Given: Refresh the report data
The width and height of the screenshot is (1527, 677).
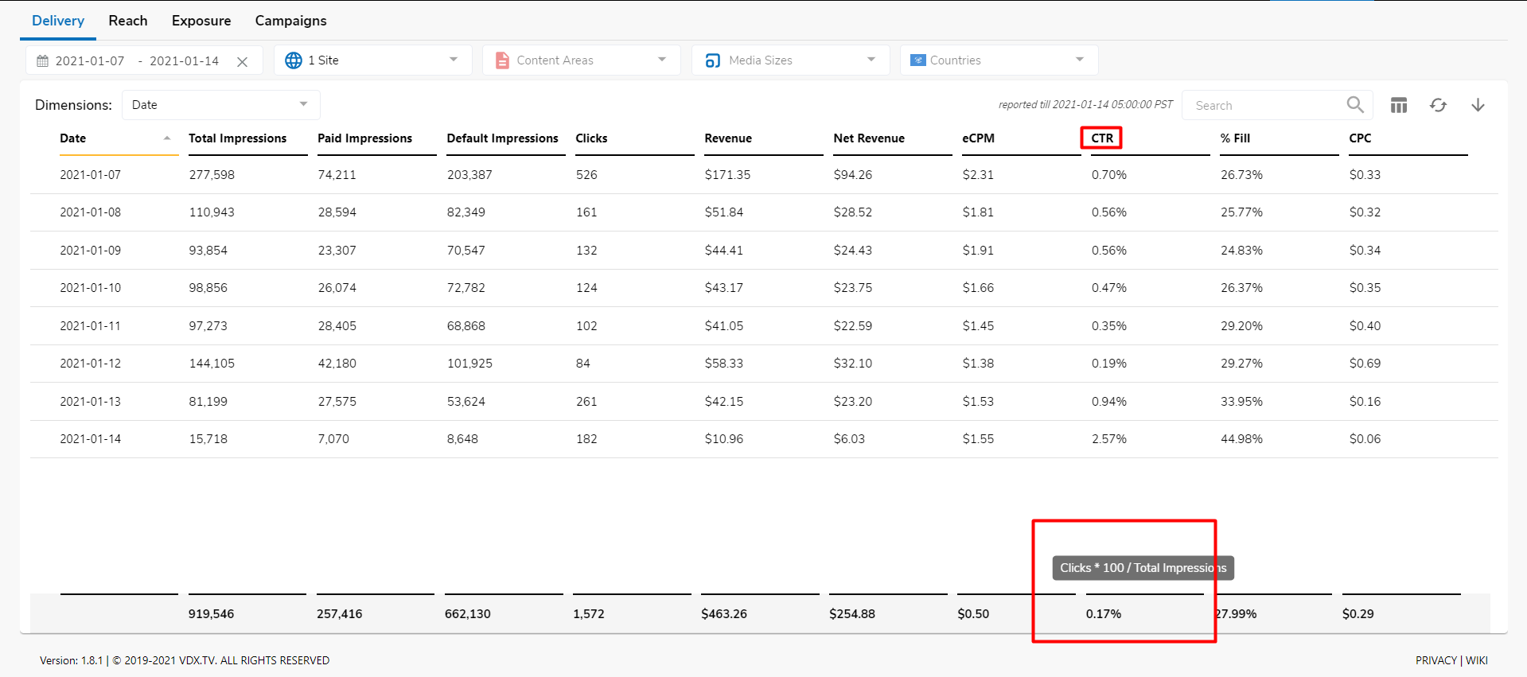Looking at the screenshot, I should click(1438, 105).
